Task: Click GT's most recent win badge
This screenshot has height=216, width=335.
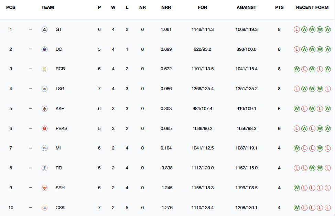Action: [x=327, y=29]
